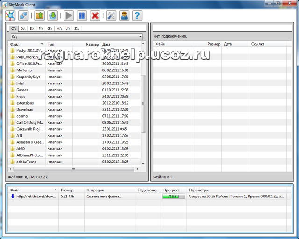The height and width of the screenshot is (239, 299).
Task: Click the local file list vertical scrollbar
Action: [x=143, y=93]
